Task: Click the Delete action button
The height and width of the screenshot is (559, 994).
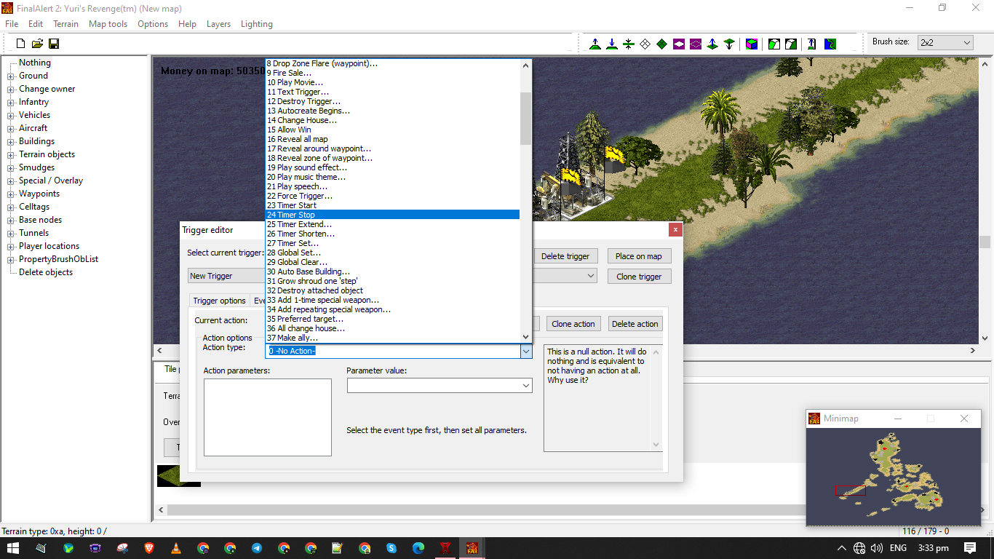Action: coord(635,324)
